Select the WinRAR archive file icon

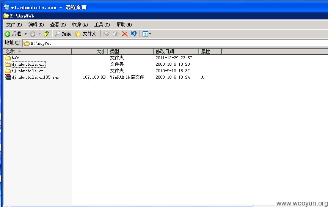pyautogui.click(x=8, y=77)
